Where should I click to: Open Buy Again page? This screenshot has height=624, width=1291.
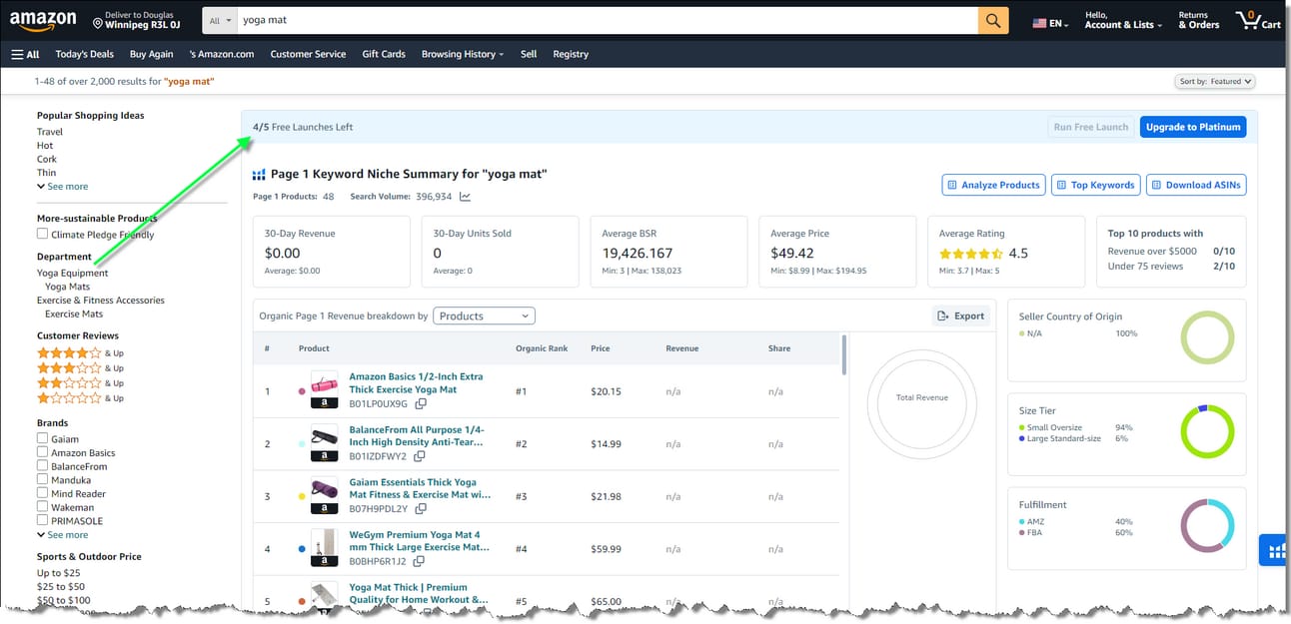pos(152,54)
